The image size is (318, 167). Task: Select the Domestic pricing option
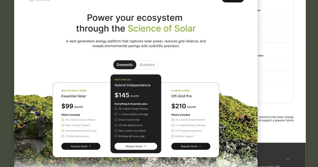tap(125, 65)
